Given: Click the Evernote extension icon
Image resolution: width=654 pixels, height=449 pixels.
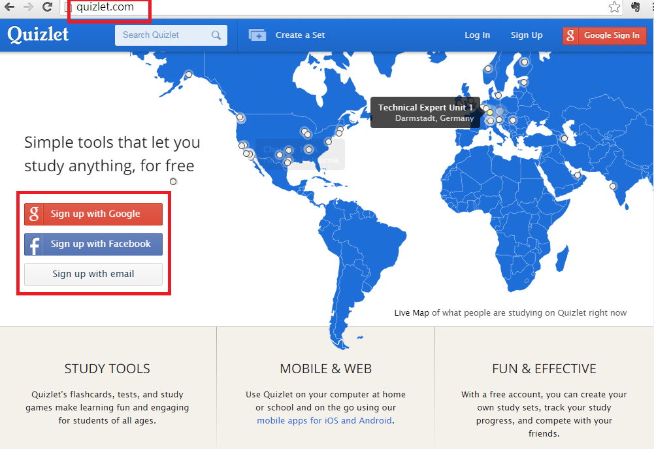Looking at the screenshot, I should 636,7.
